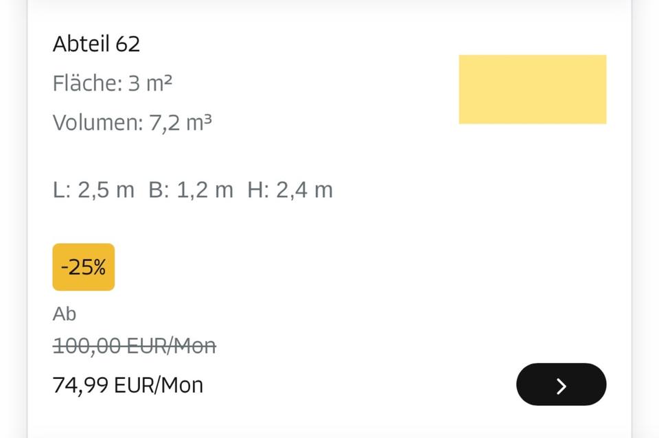Viewport: 659px width, 438px height.
Task: Click the length label L:
Action: pos(62,189)
